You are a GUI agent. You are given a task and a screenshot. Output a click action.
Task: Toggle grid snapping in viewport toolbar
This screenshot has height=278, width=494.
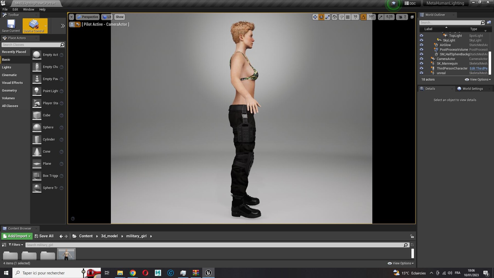pyautogui.click(x=348, y=17)
